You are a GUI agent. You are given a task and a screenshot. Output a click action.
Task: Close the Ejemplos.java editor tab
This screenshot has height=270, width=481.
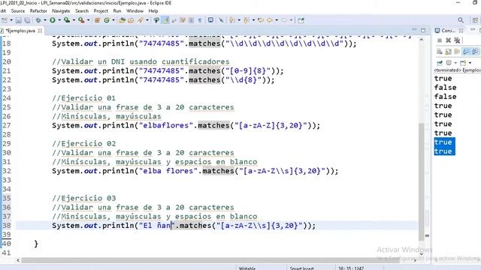point(40,31)
